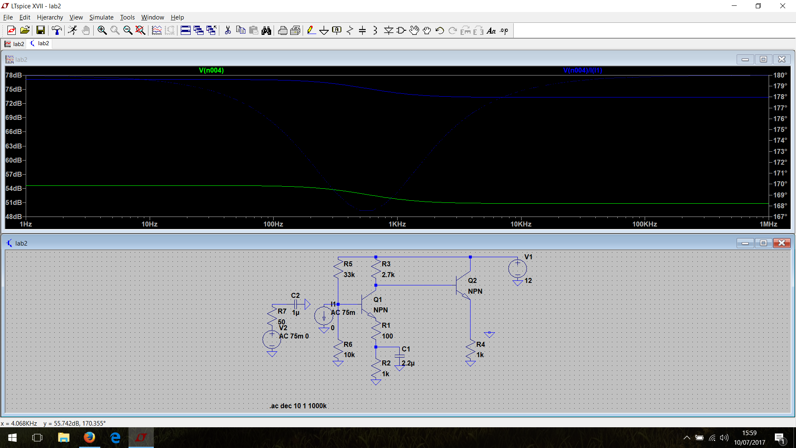
Task: Maximize the lab2 schematic window
Action: click(x=763, y=243)
